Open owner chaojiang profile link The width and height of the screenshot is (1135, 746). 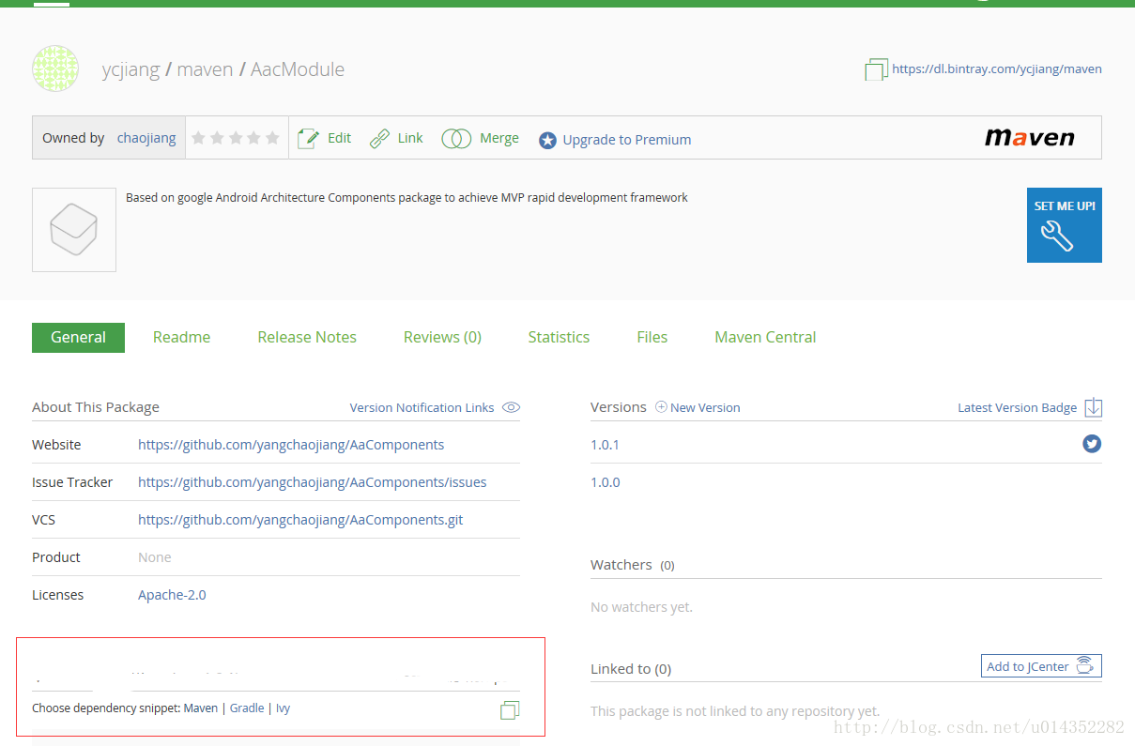pyautogui.click(x=146, y=138)
